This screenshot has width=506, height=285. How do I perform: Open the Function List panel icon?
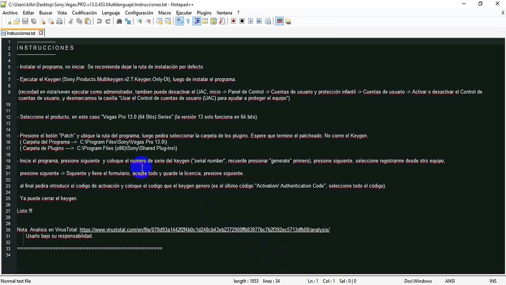(222, 21)
